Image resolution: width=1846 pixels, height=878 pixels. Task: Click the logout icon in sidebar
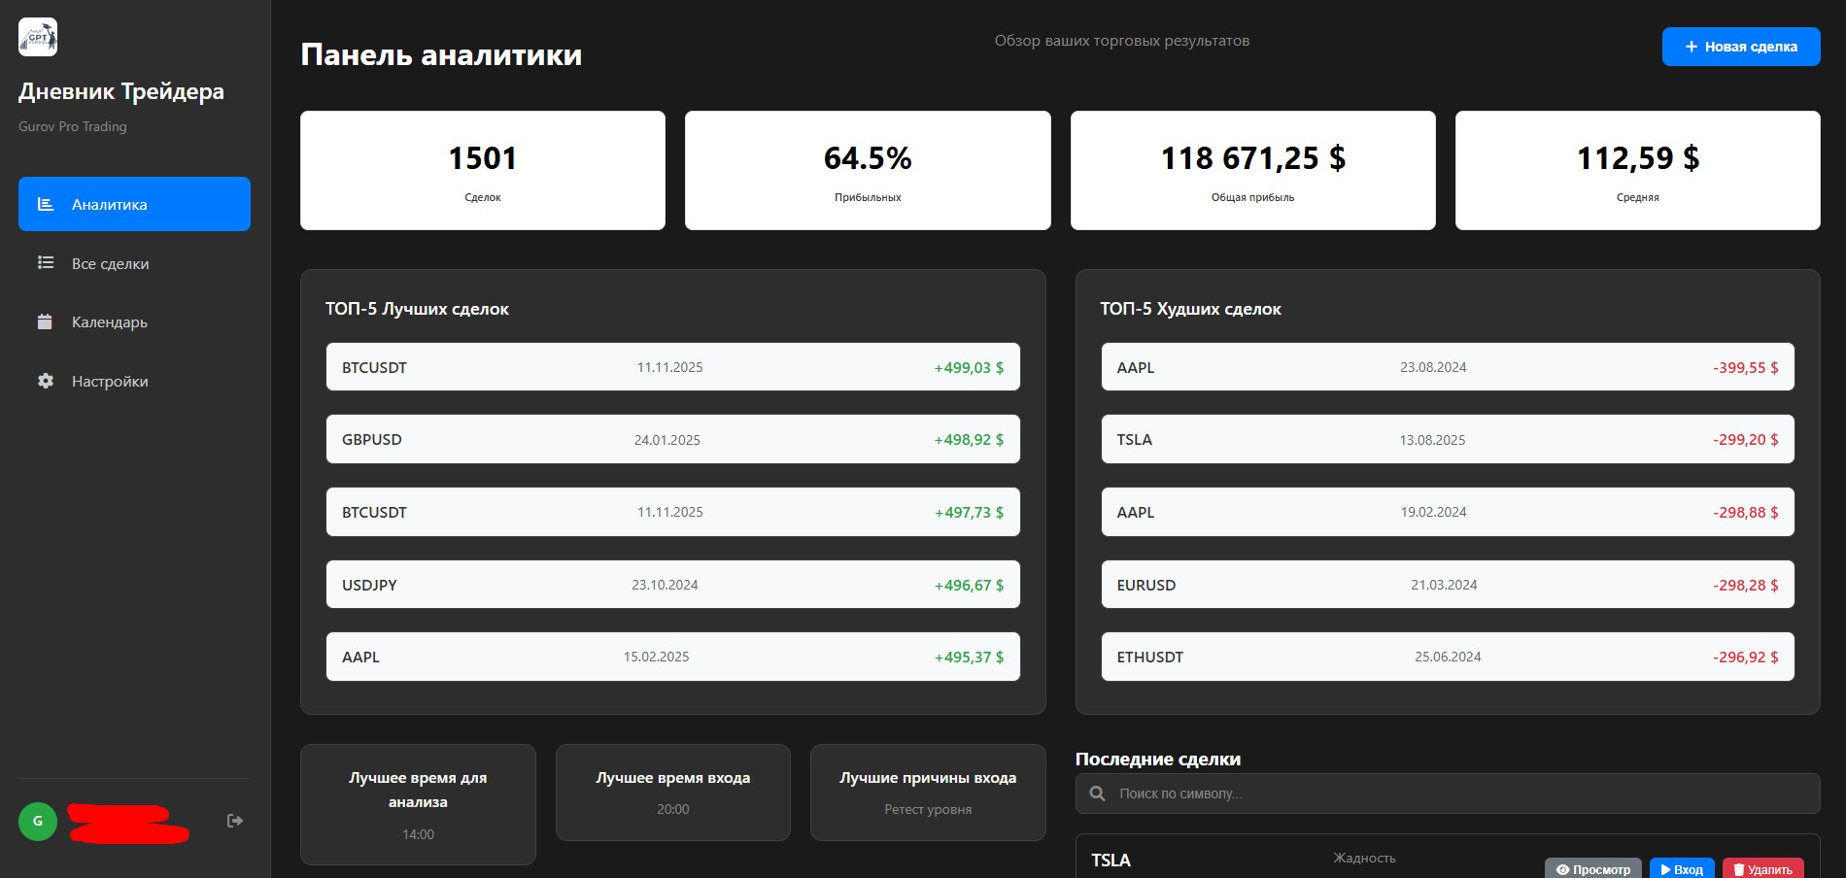click(x=234, y=821)
